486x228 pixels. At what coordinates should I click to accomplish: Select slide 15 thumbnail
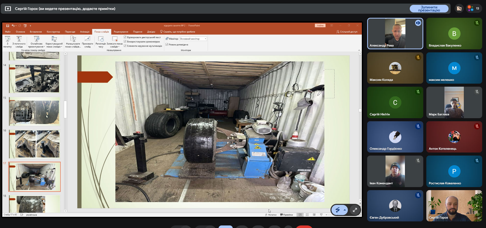pos(35,111)
